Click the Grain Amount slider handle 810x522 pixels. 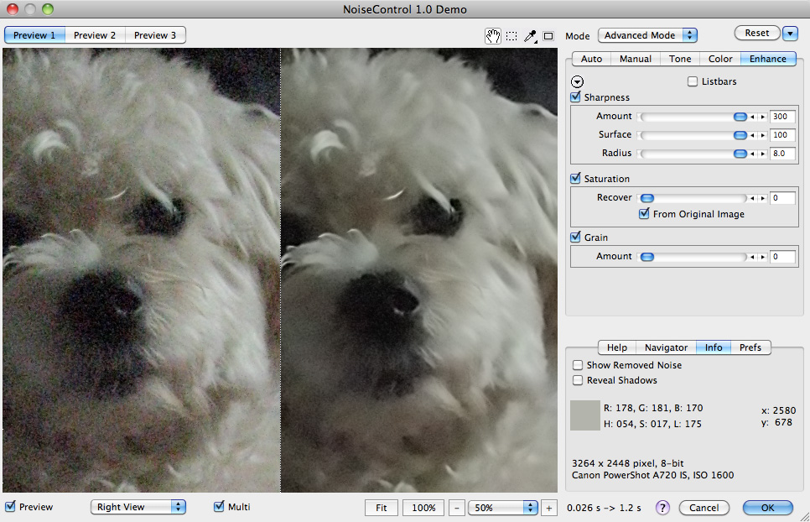pyautogui.click(x=646, y=257)
